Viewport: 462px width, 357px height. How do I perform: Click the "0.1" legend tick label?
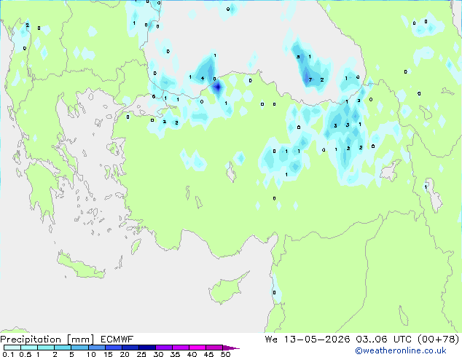pyautogui.click(x=8, y=354)
